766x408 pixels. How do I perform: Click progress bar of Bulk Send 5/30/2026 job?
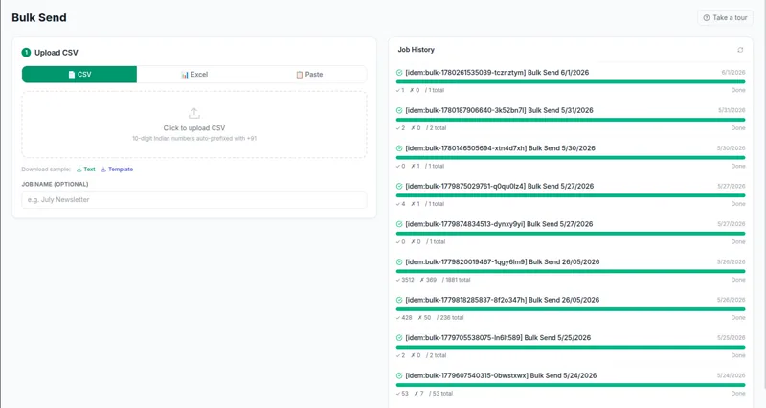571,157
